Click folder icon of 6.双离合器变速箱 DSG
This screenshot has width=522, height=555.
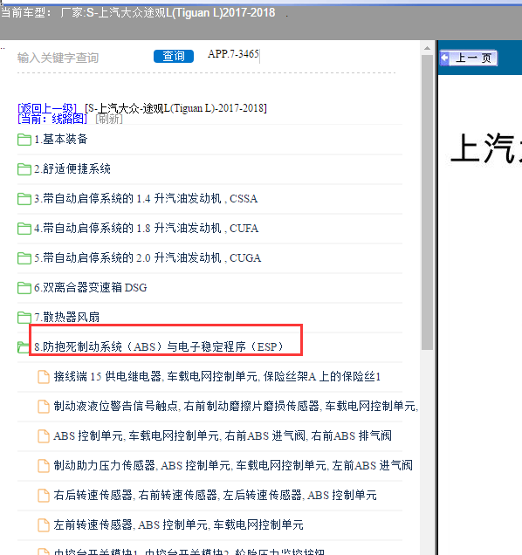click(24, 288)
